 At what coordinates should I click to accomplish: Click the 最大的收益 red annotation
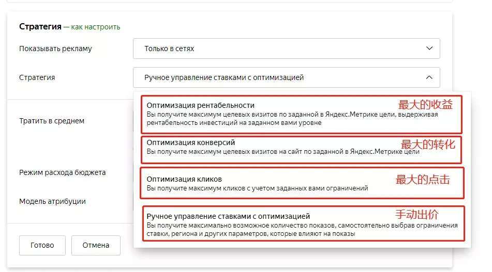point(425,105)
